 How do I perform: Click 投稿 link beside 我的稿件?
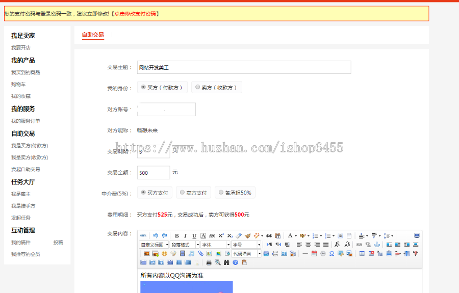58,243
